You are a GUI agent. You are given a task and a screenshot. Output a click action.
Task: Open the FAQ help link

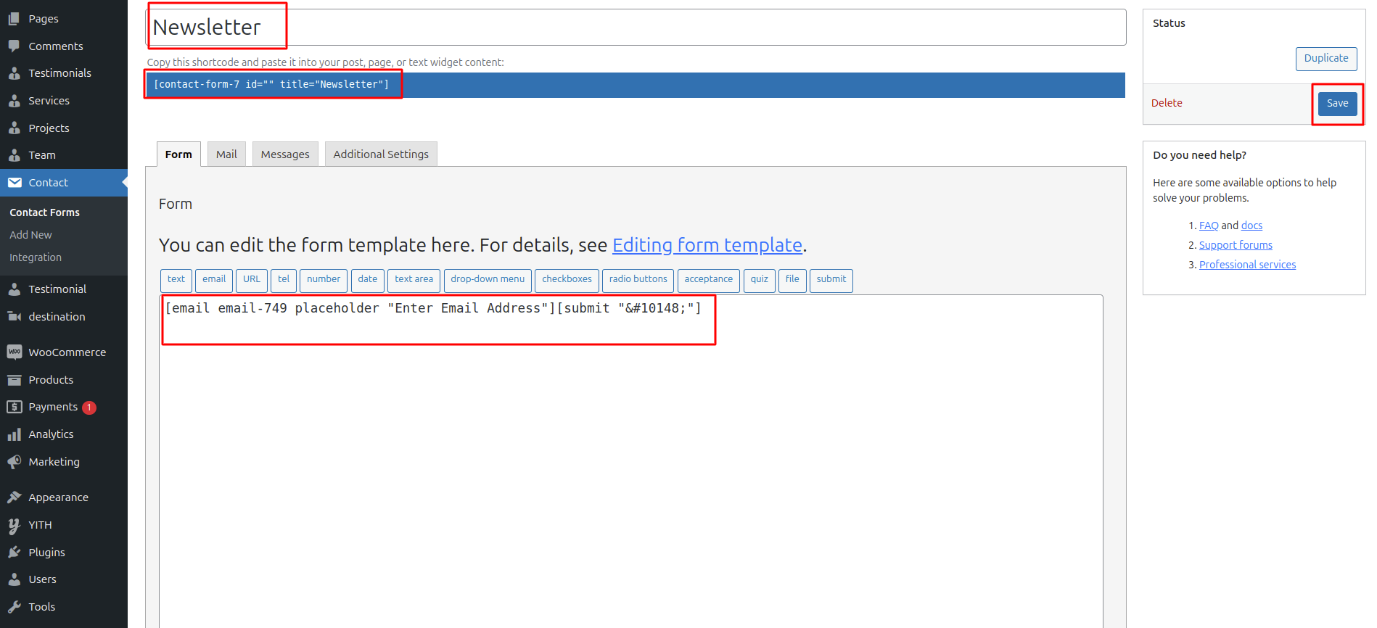[x=1209, y=226]
